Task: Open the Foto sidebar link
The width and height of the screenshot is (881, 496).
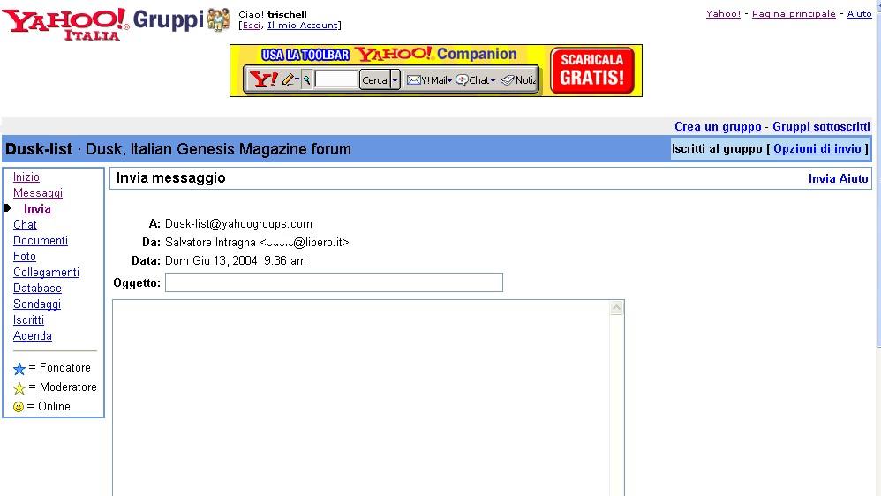Action: 25,256
